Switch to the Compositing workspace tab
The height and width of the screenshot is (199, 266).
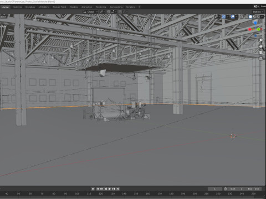[116, 7]
